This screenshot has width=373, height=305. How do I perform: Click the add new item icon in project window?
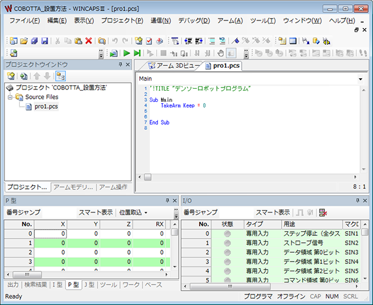tap(11, 76)
